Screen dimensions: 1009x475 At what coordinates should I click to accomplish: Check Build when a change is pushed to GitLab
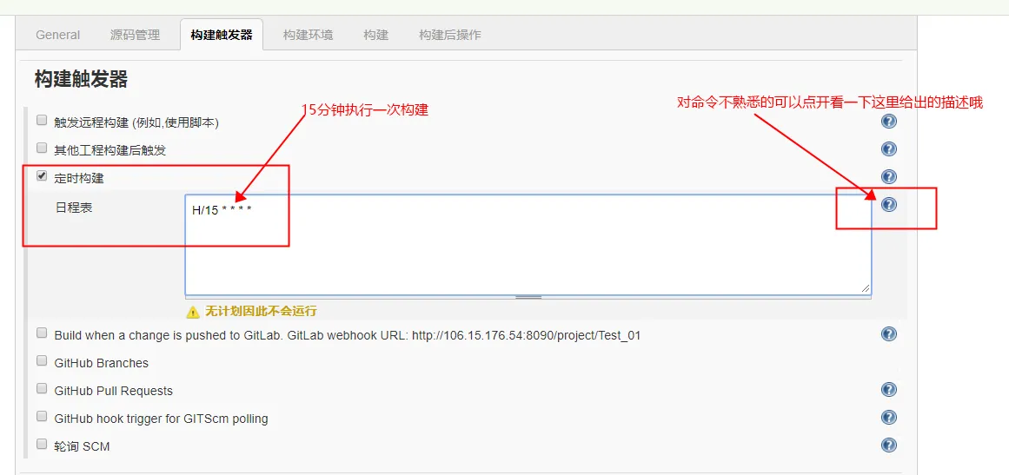pyautogui.click(x=42, y=333)
